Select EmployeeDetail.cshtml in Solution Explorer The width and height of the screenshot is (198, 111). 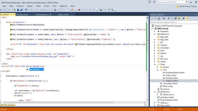(175, 73)
